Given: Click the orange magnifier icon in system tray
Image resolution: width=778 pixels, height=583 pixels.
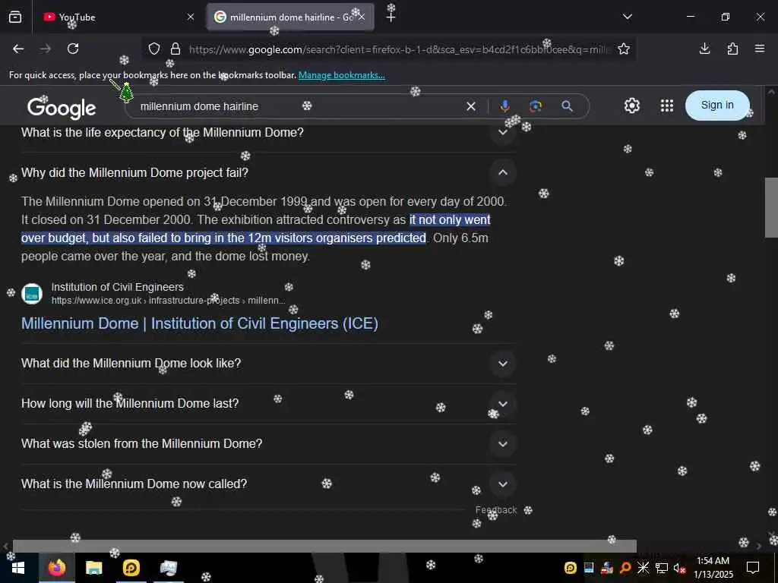Looking at the screenshot, I should (x=625, y=568).
